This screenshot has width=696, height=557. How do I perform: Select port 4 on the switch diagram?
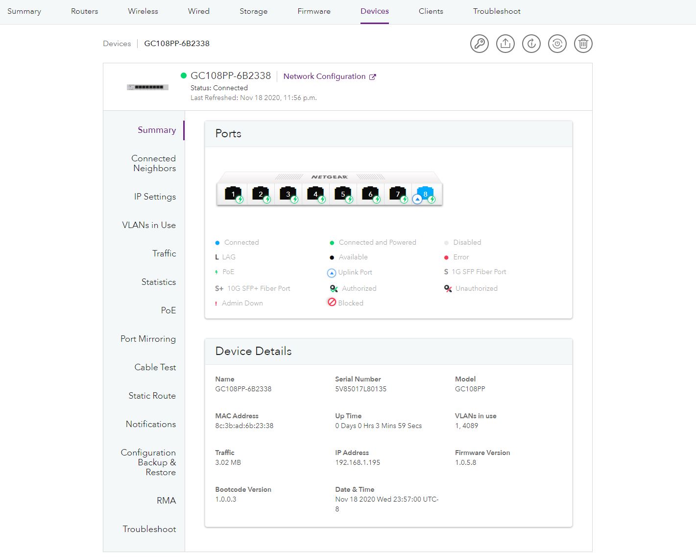point(315,194)
